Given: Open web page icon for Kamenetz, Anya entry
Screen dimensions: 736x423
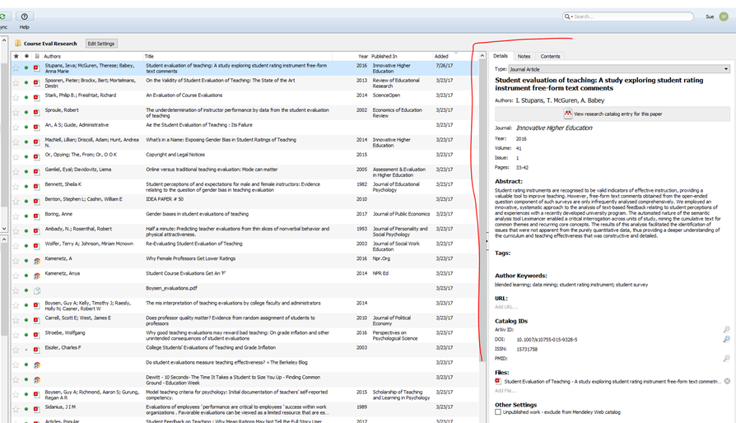Looking at the screenshot, I should [x=36, y=276].
